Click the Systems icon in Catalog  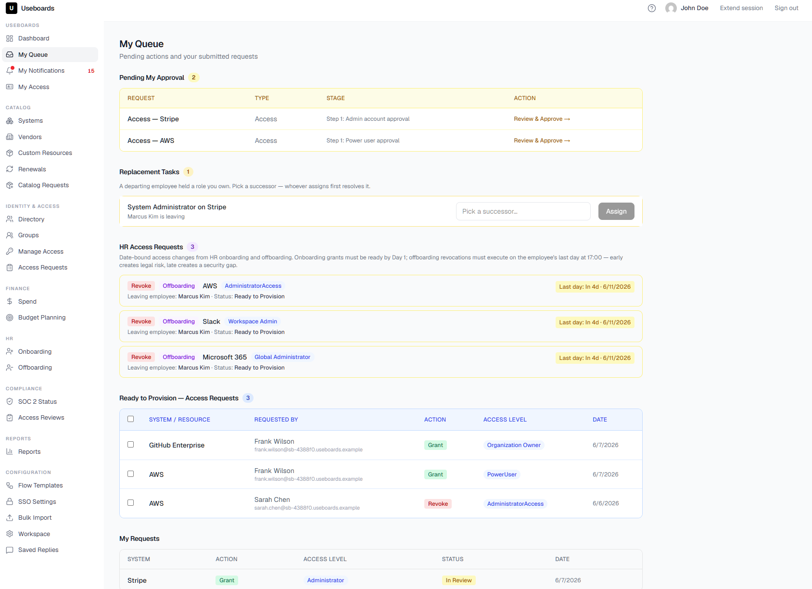tap(10, 121)
